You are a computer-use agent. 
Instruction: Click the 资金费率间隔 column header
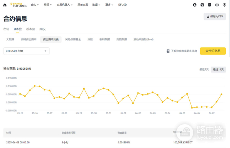[69, 133]
